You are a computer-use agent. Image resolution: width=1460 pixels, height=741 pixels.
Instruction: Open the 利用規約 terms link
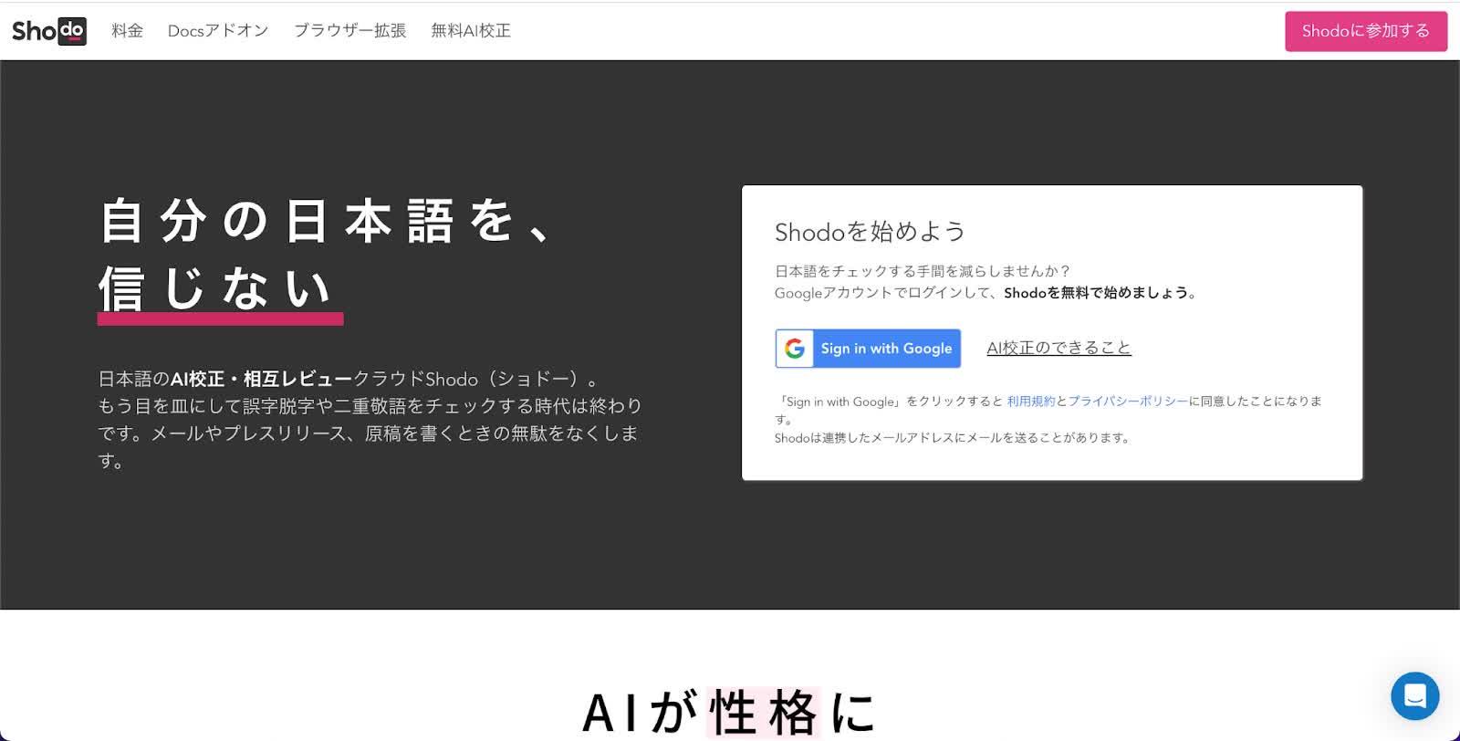tap(1031, 402)
